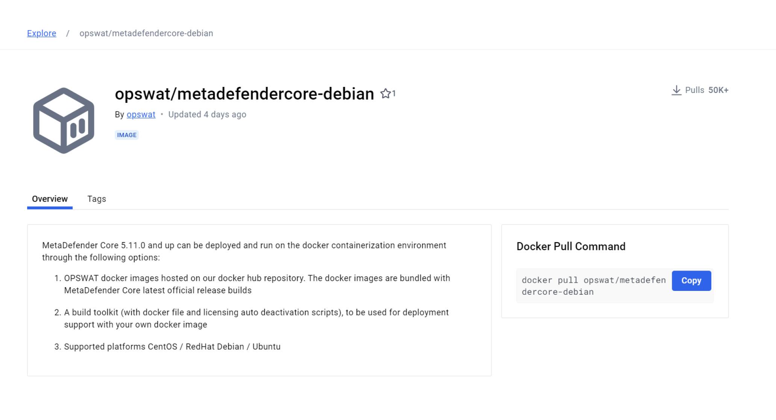Copy the docker pull command

691,280
